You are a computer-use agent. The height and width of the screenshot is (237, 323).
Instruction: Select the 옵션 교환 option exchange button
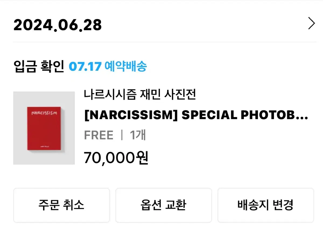[x=164, y=205]
